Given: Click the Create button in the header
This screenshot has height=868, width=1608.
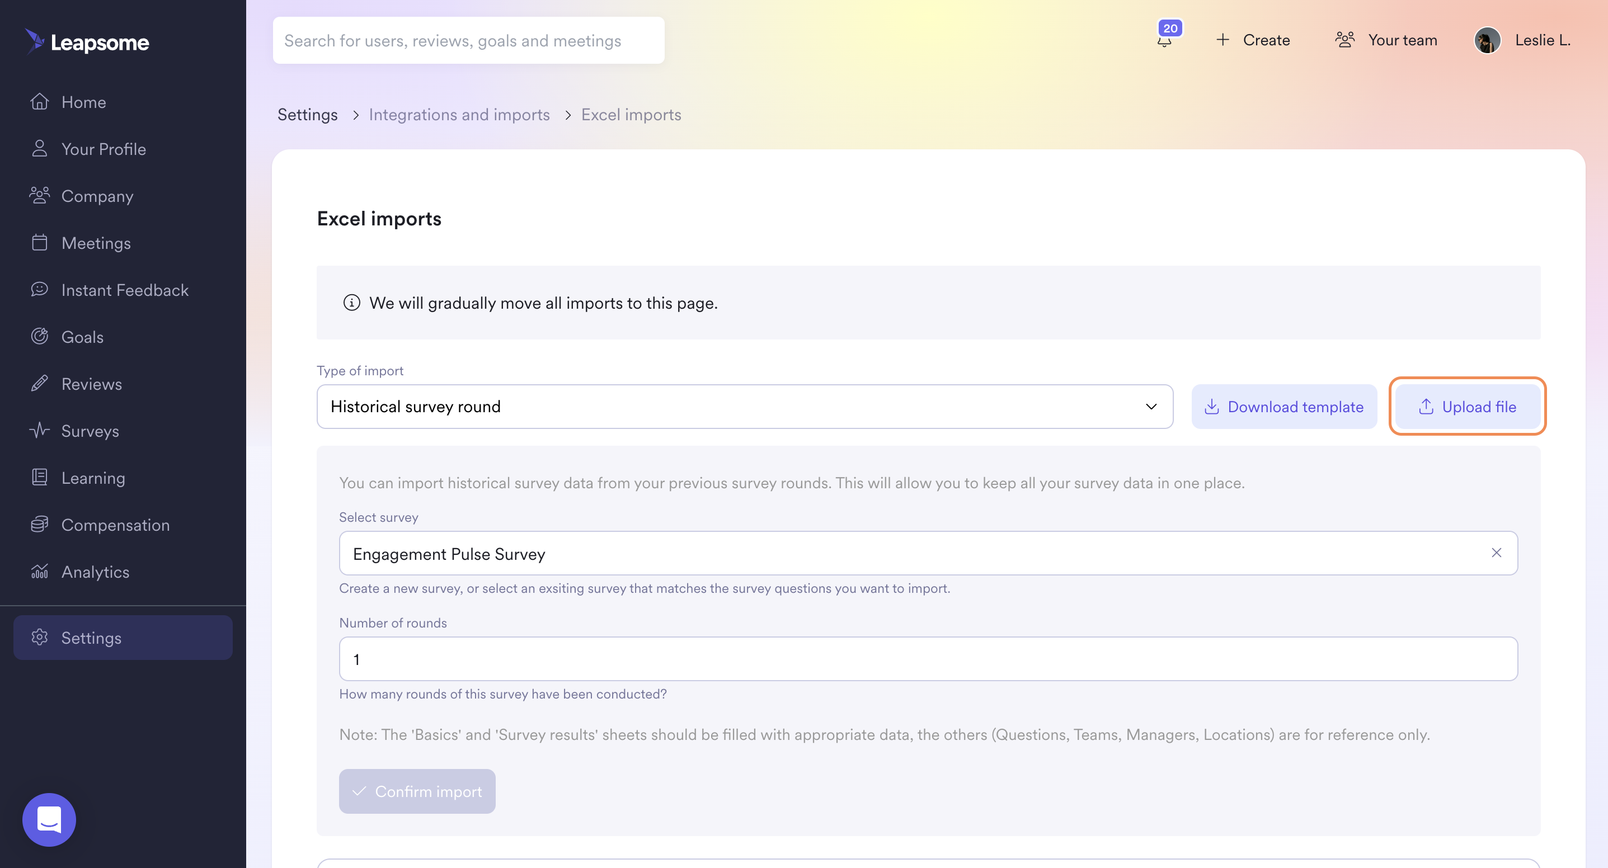Looking at the screenshot, I should tap(1253, 40).
